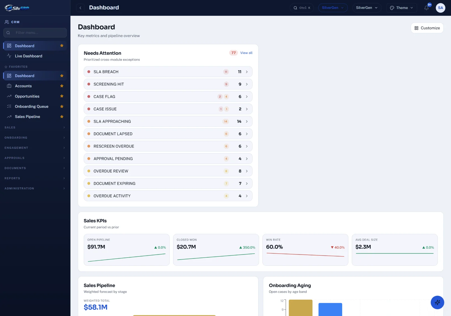This screenshot has height=316, width=451.
Task: Click the Win Rate KPI card
Action: click(x=305, y=250)
